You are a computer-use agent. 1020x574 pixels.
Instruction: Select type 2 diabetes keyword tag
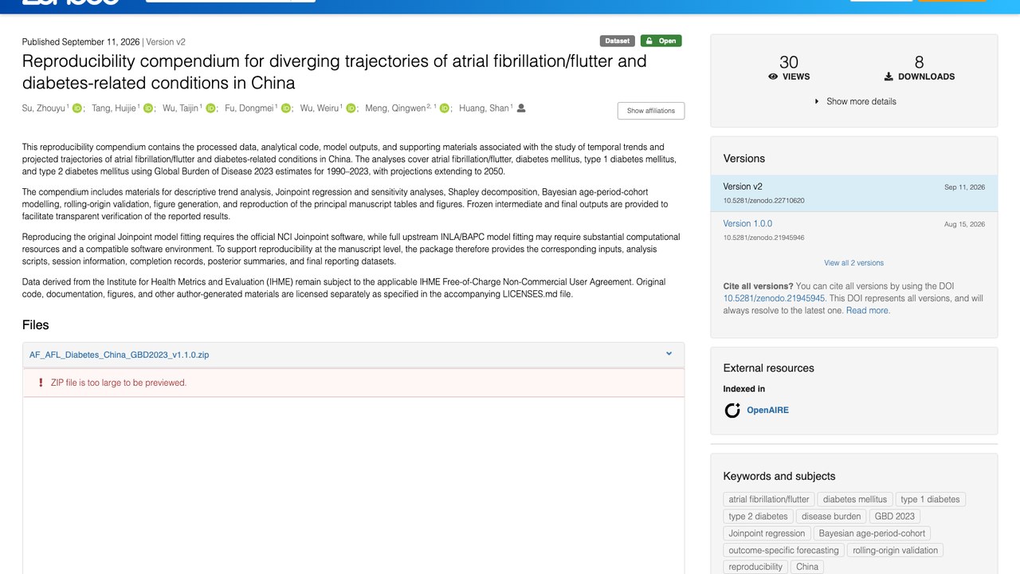tap(758, 516)
